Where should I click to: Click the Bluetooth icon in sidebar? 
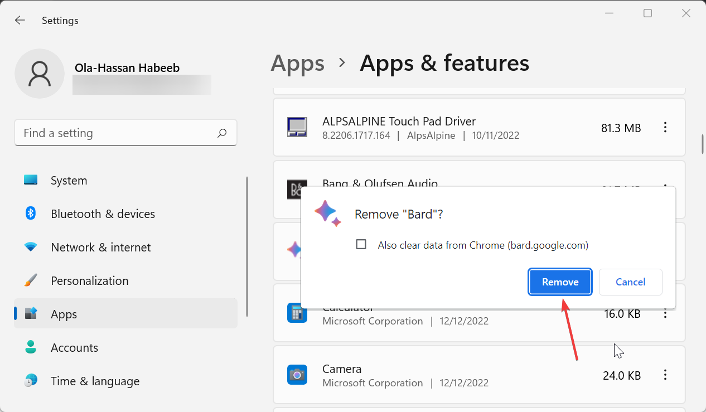[x=31, y=213]
